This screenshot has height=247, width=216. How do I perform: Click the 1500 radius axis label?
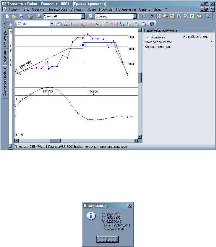[132, 64]
